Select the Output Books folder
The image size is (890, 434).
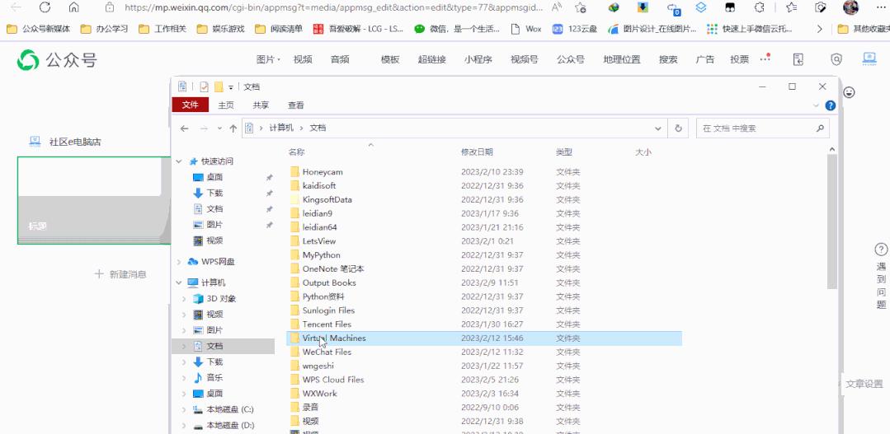tap(329, 282)
